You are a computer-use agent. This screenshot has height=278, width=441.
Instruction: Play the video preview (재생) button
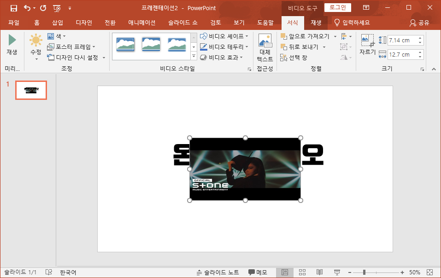pyautogui.click(x=12, y=44)
